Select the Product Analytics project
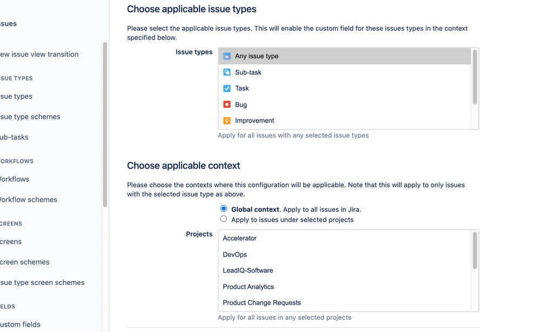Image resolution: width=540 pixels, height=332 pixels. click(x=248, y=287)
